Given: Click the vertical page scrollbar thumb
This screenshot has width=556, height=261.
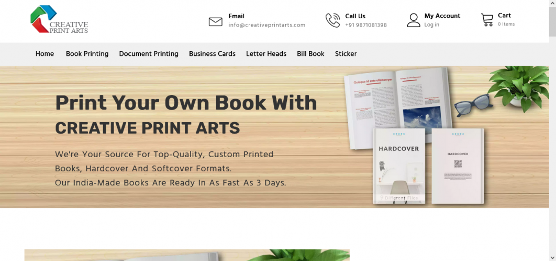Looking at the screenshot, I should click(552, 21).
